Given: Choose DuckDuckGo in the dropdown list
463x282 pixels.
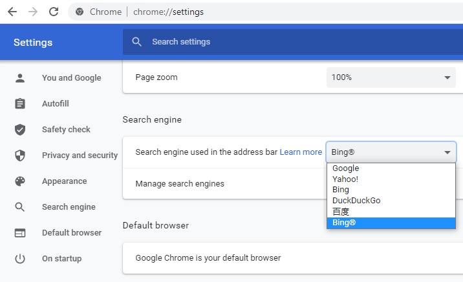Looking at the screenshot, I should coord(356,201).
